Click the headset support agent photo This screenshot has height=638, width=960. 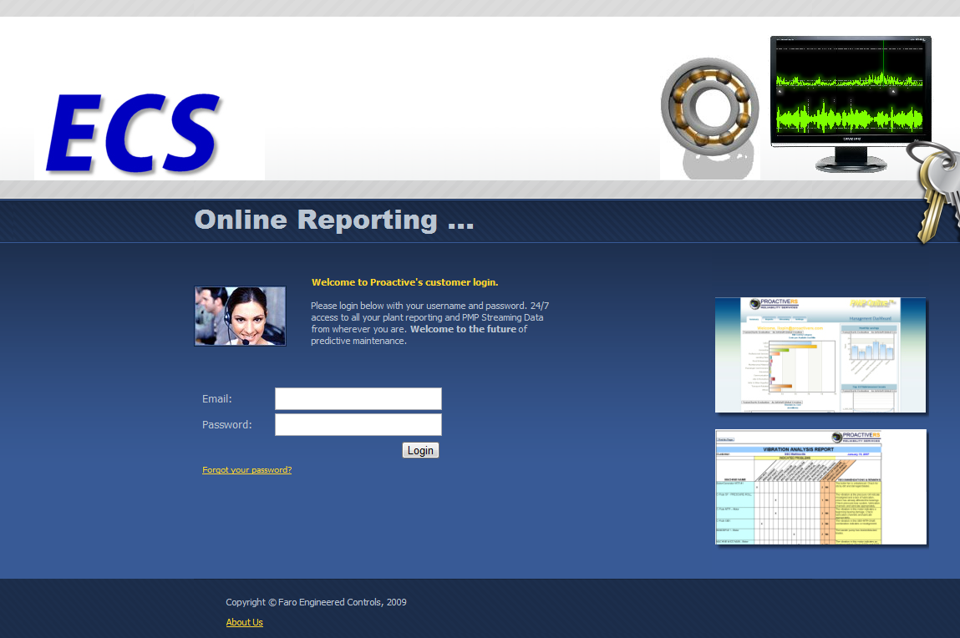click(x=240, y=316)
